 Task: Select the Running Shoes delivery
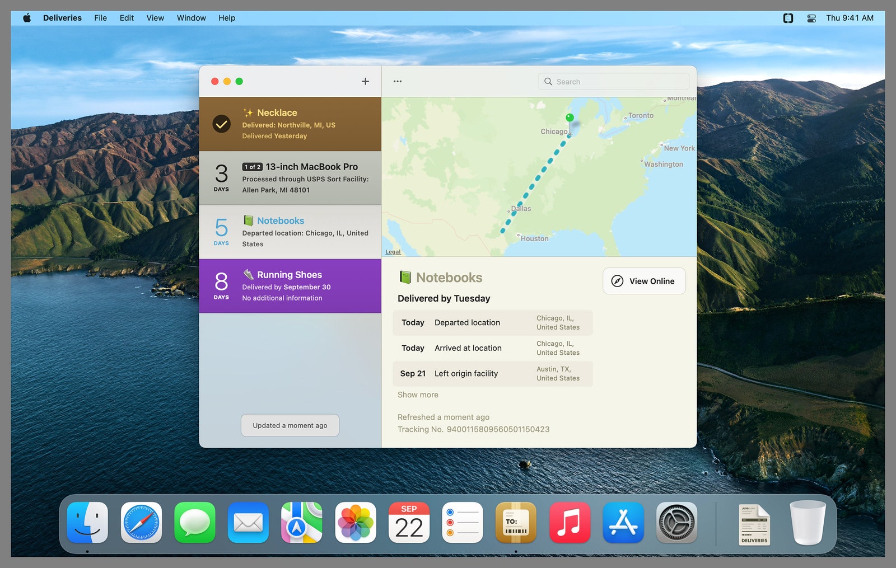[x=290, y=286]
